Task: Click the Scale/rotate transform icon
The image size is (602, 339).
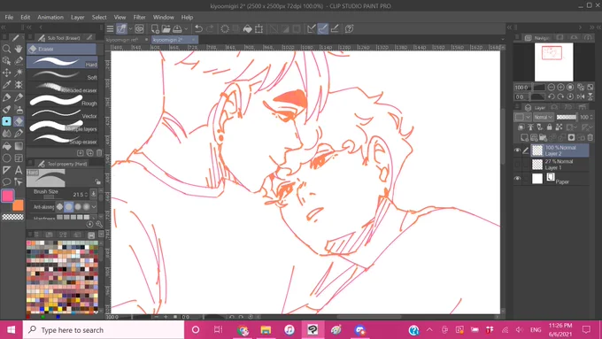Action: pyautogui.click(x=259, y=29)
